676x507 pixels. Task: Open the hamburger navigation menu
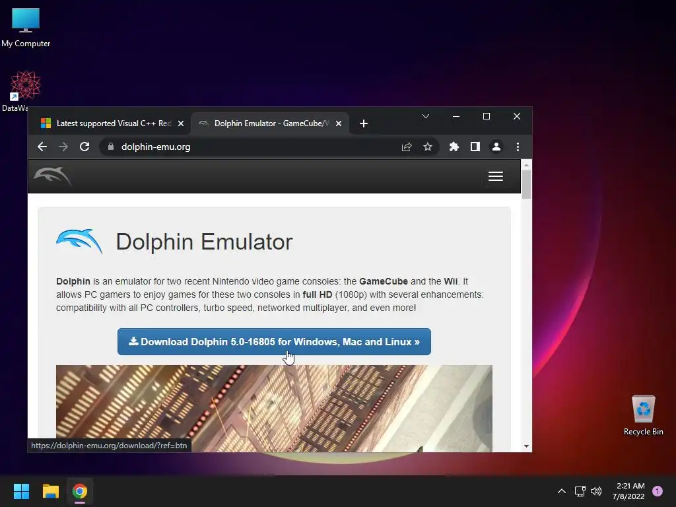click(x=496, y=176)
